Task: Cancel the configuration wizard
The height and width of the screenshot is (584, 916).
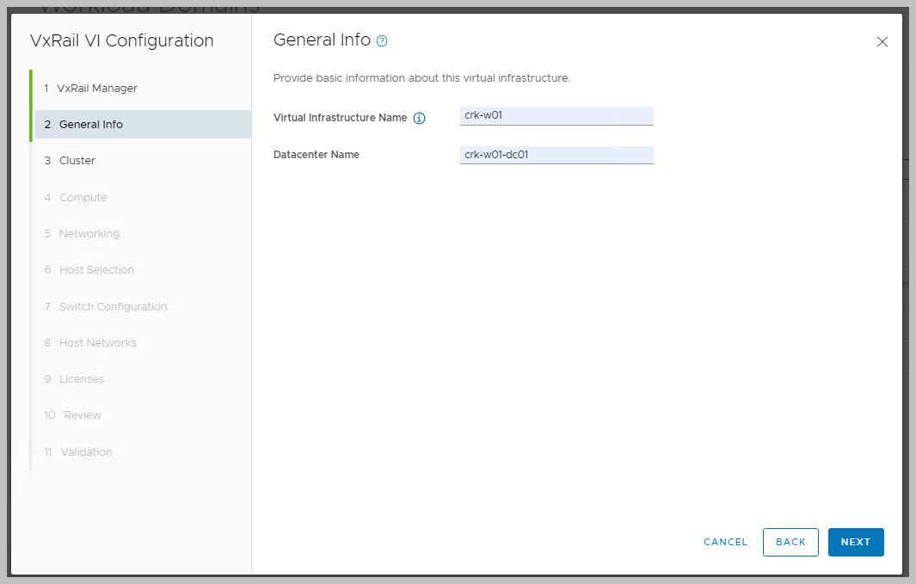Action: click(725, 542)
